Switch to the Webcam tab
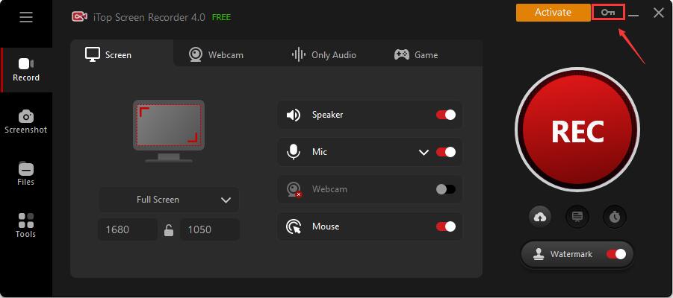This screenshot has height=298, width=673. 216,54
